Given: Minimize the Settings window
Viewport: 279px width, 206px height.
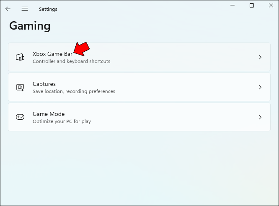Looking at the screenshot, I should click(232, 5).
